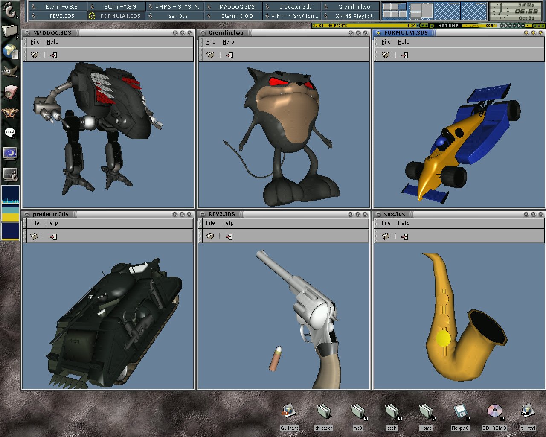Open the CD-ROM 0 desktop icon
This screenshot has height=437, width=546.
(494, 416)
